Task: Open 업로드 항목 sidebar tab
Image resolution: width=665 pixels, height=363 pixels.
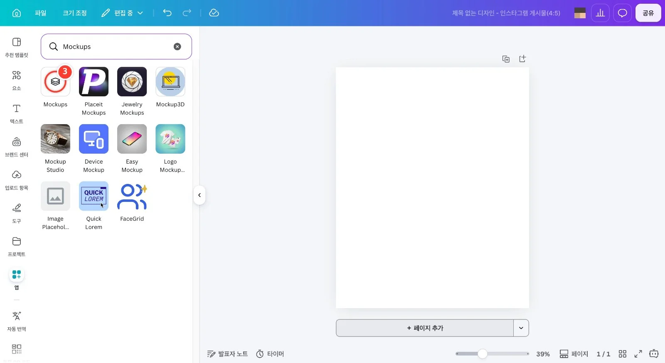Action: point(17,180)
